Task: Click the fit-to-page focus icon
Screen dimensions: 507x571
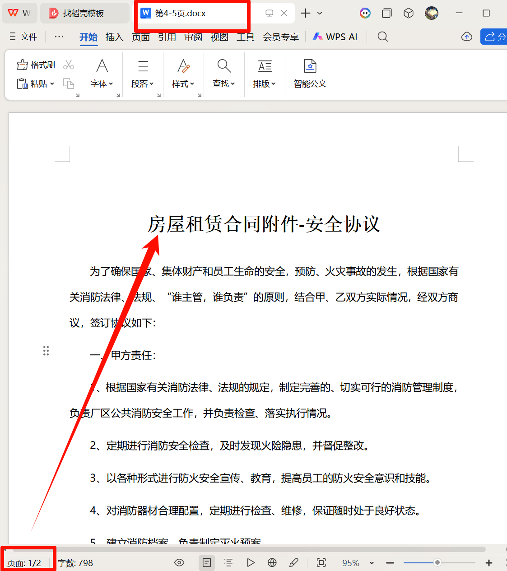Action: click(x=321, y=562)
